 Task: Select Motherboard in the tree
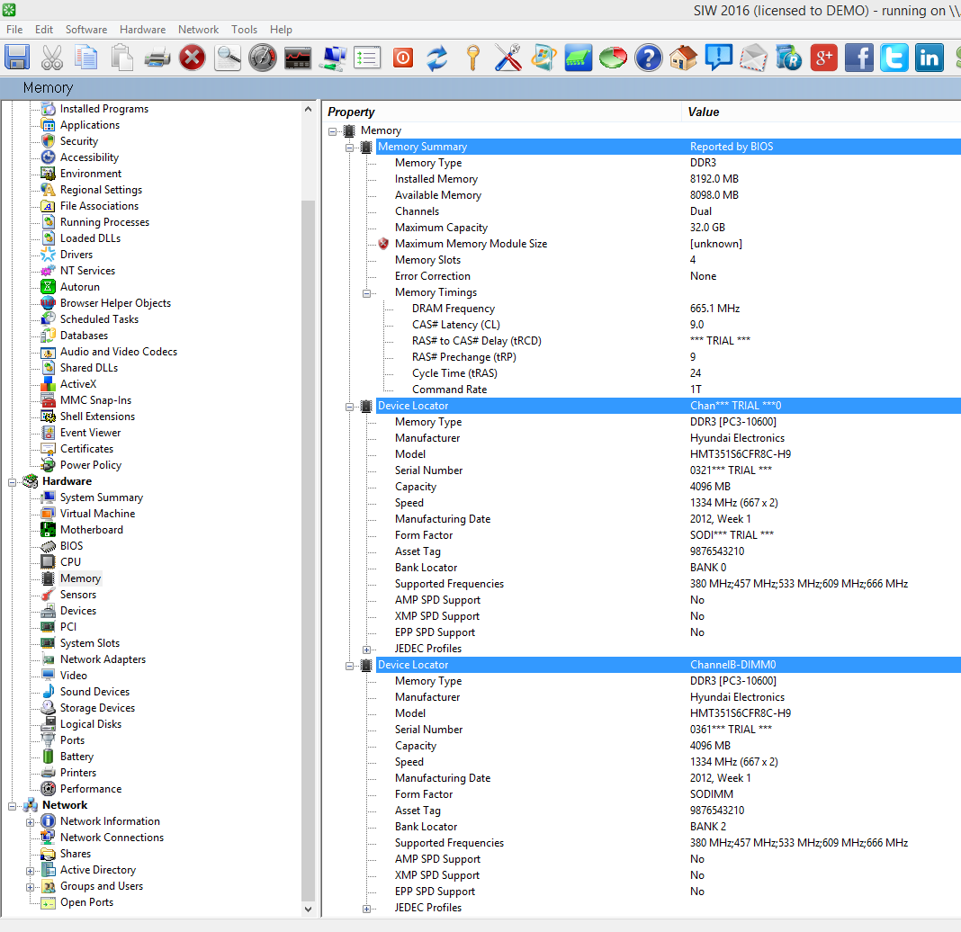tap(91, 529)
